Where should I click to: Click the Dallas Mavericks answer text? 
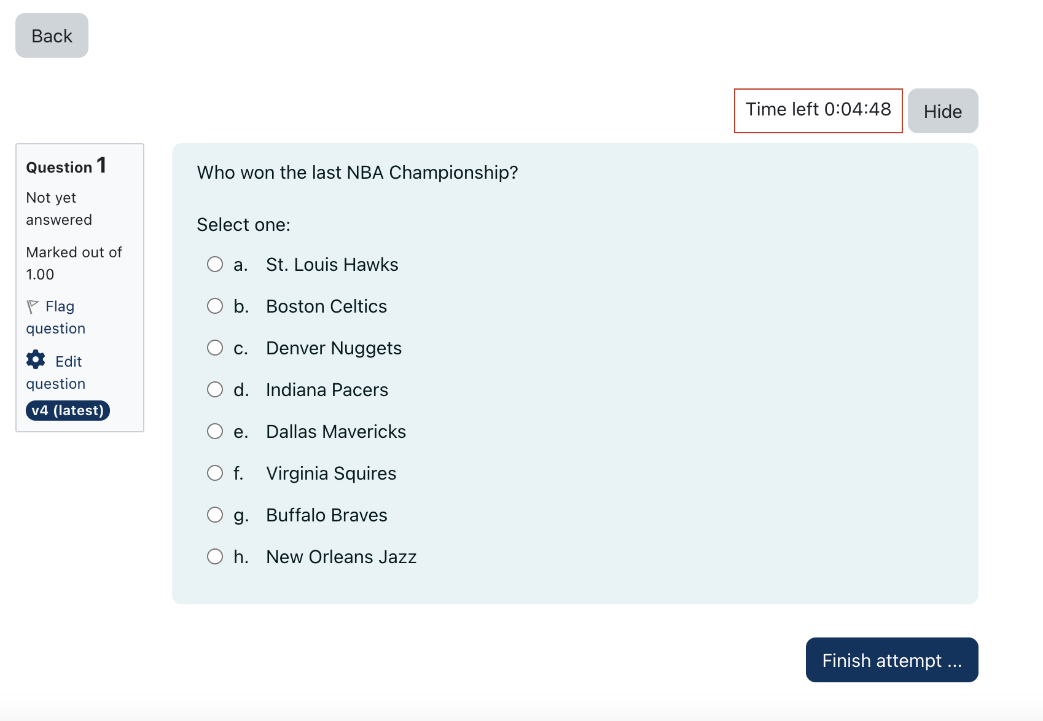[335, 432]
